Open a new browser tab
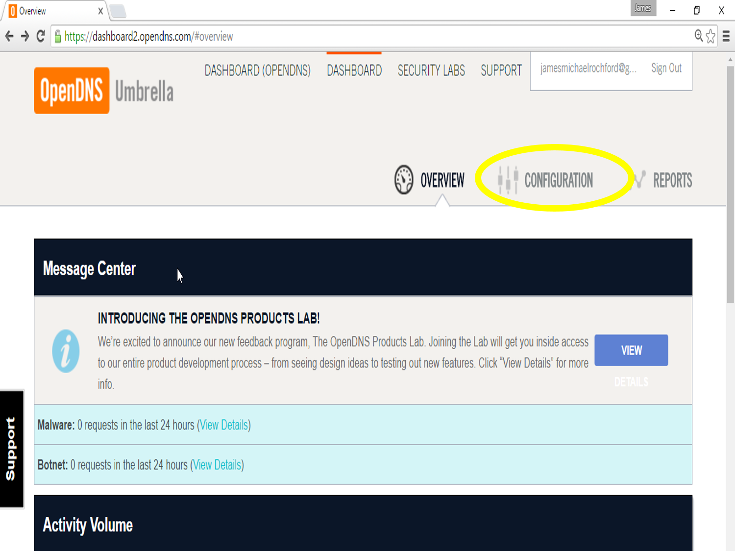 point(118,11)
